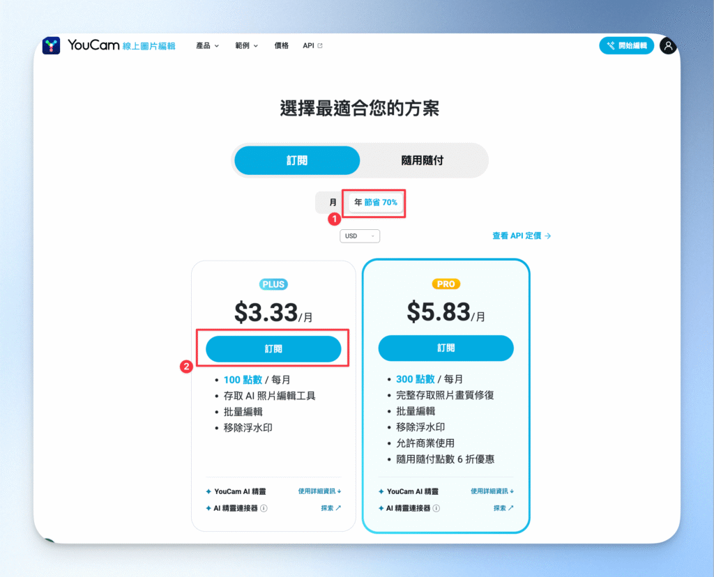Expand 使用詳細資訊 under the PRO plan
Viewport: 714px width, 577px height.
pos(492,491)
